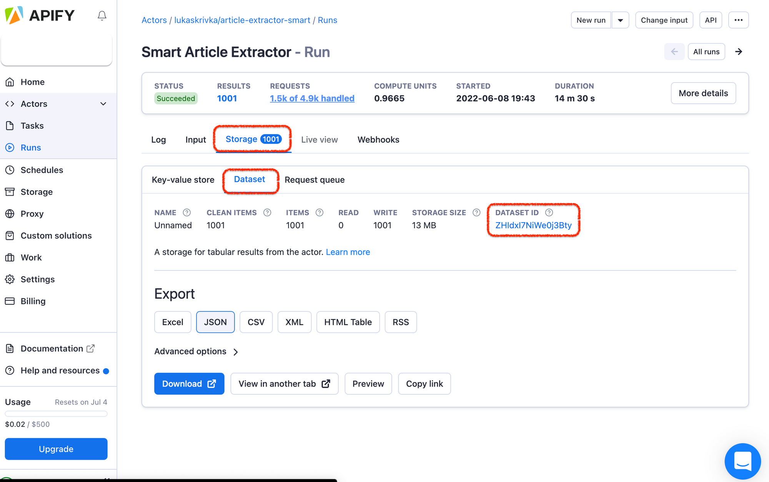The height and width of the screenshot is (482, 769).
Task: Select CSV export format
Action: pos(256,322)
